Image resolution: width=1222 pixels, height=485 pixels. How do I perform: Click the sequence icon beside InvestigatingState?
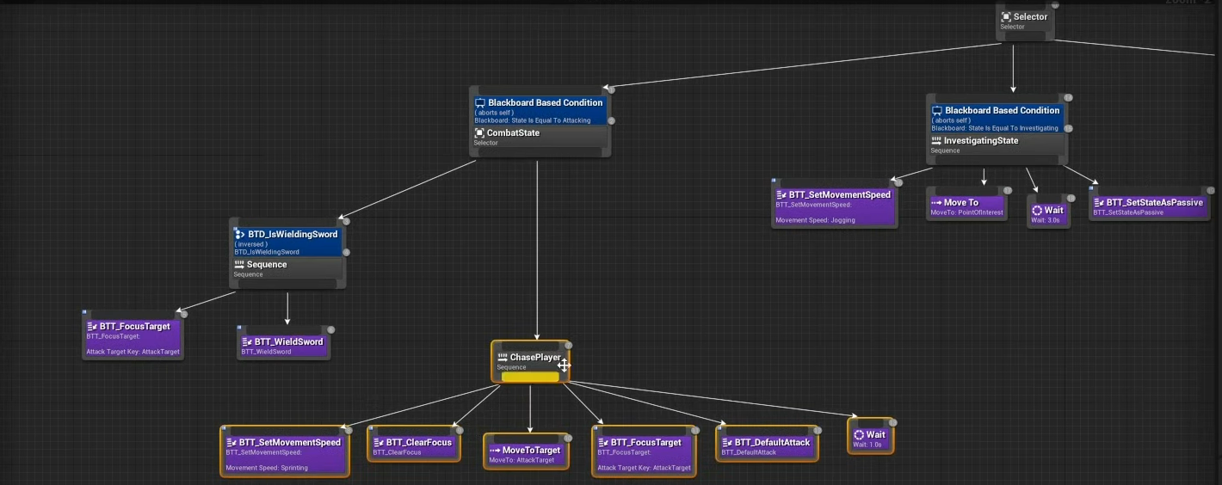[936, 141]
